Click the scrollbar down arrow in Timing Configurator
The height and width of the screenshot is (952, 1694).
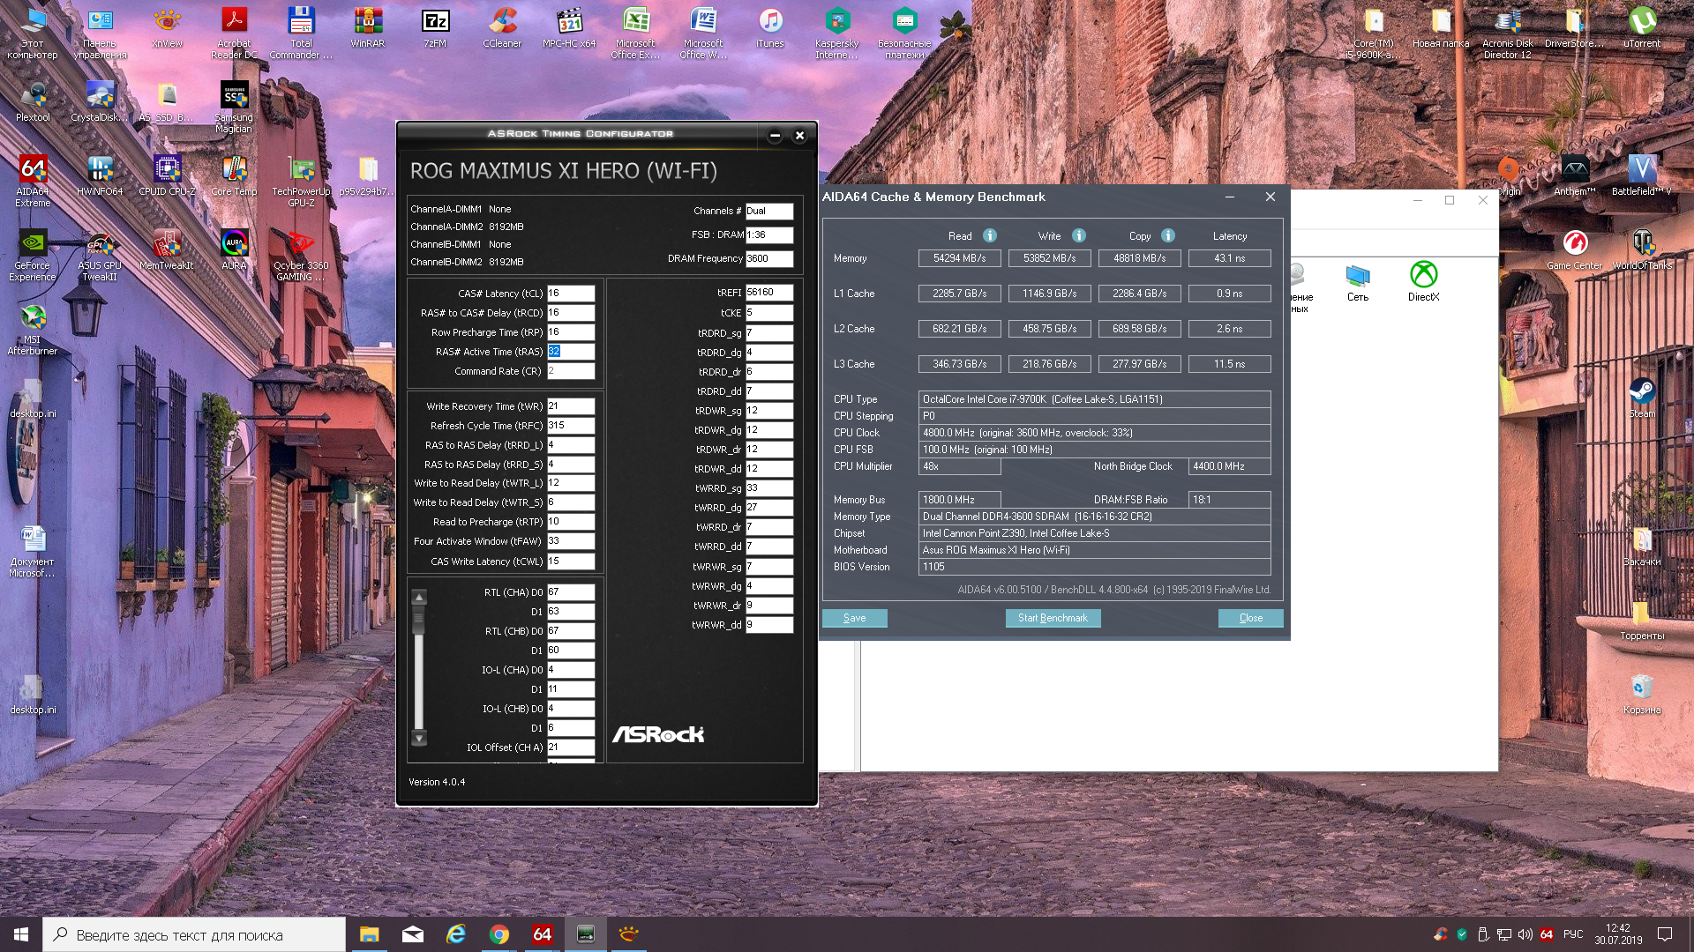coord(419,738)
